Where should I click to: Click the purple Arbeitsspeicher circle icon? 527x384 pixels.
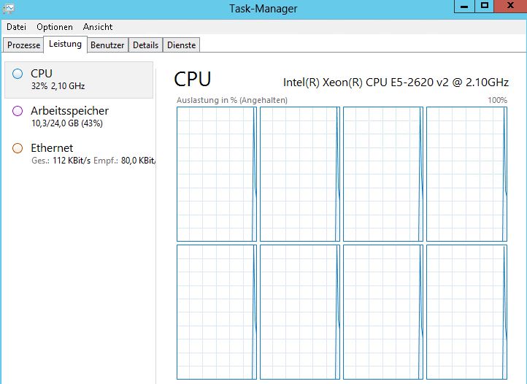pyautogui.click(x=18, y=111)
